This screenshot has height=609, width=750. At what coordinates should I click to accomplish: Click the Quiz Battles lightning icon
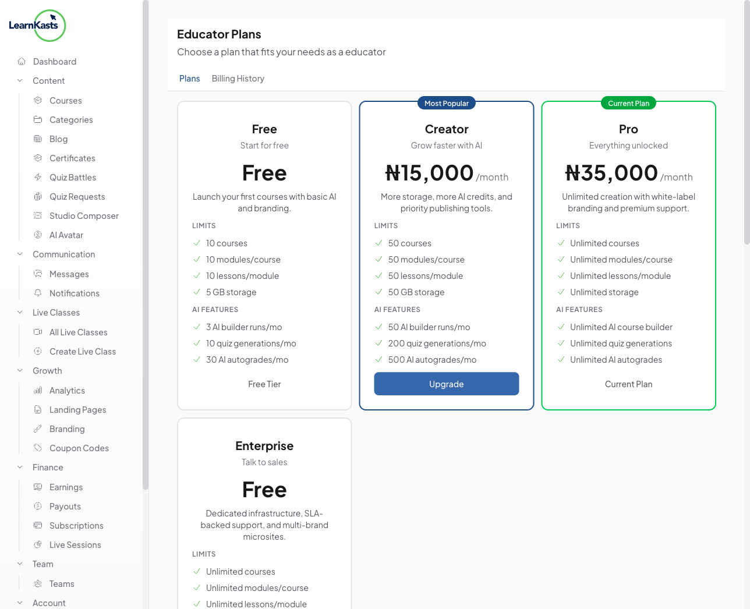coord(38,177)
